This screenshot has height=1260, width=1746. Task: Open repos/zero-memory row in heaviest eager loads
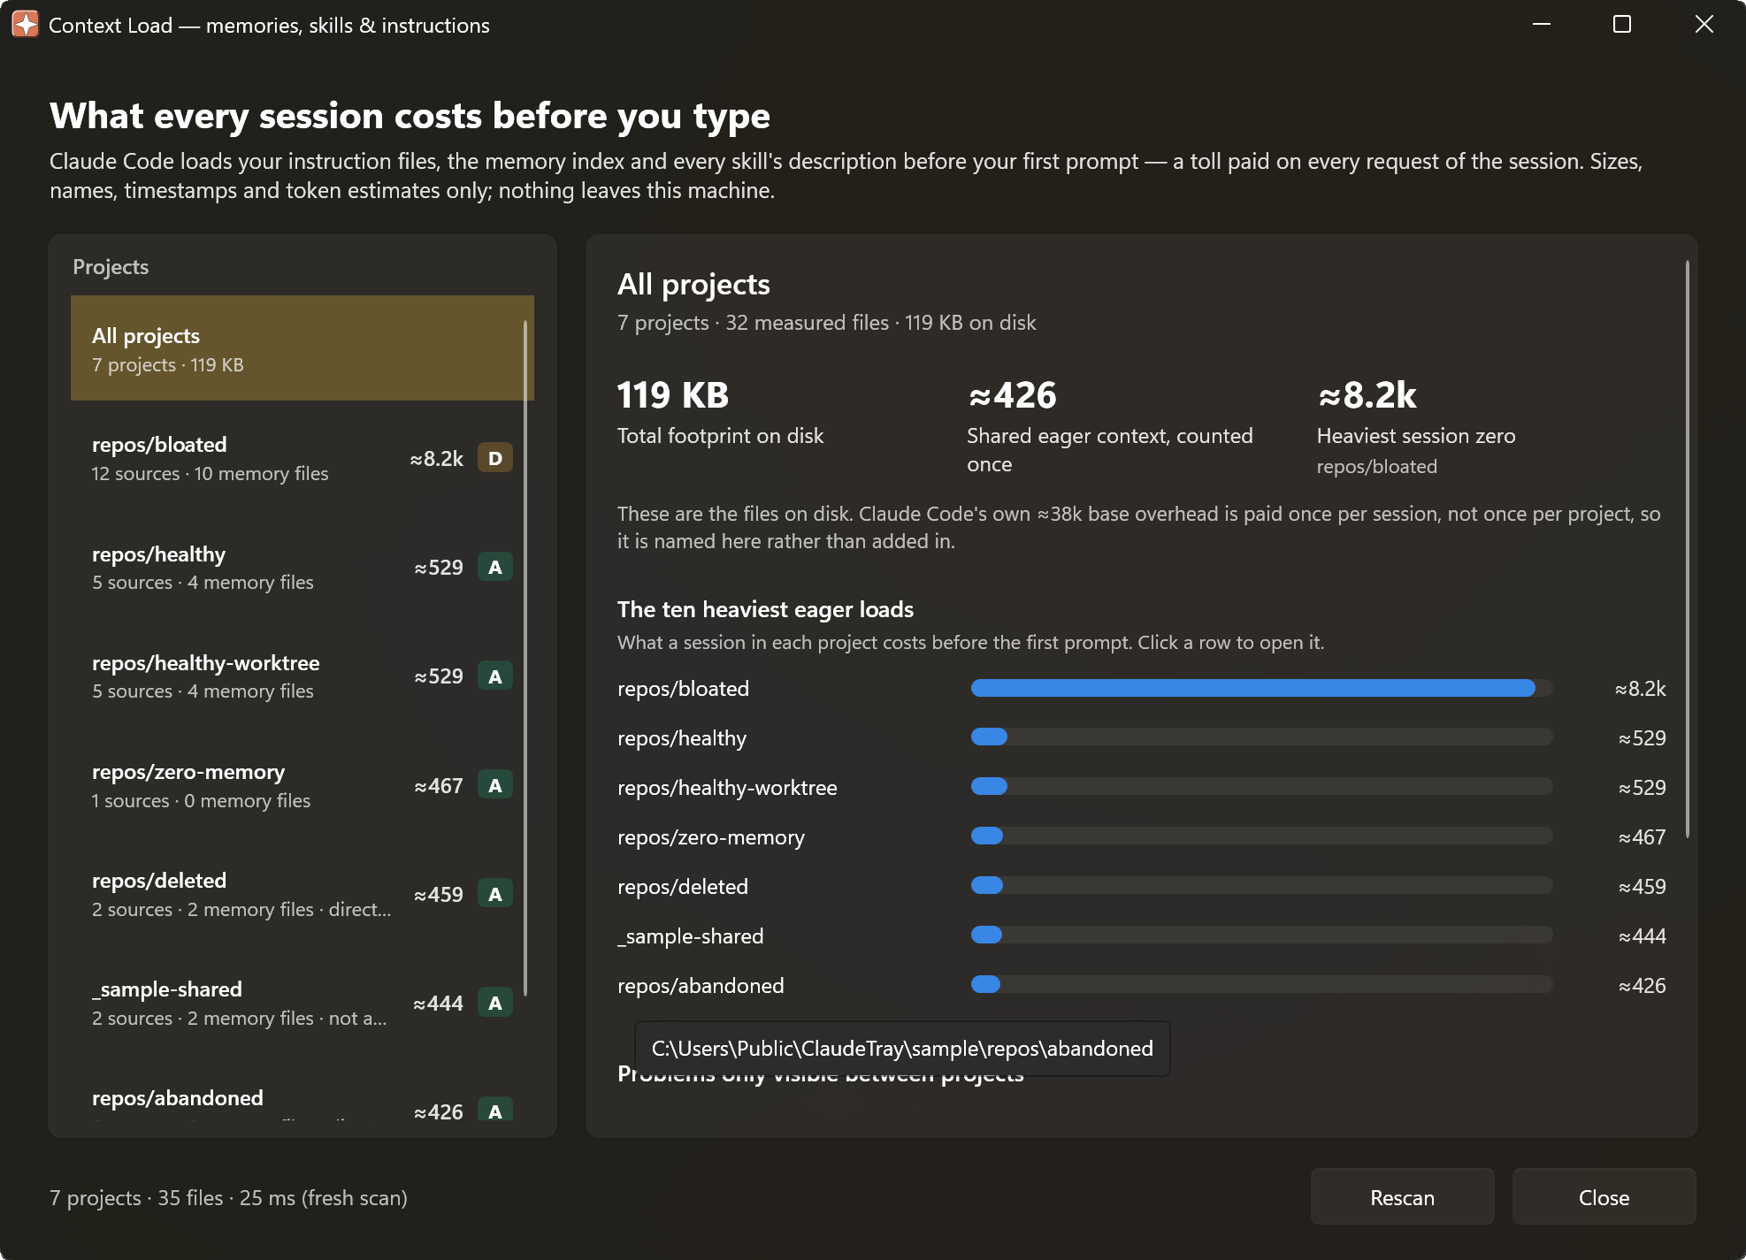(x=1141, y=837)
